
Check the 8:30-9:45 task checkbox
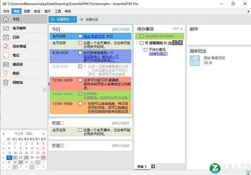[x=80, y=66]
